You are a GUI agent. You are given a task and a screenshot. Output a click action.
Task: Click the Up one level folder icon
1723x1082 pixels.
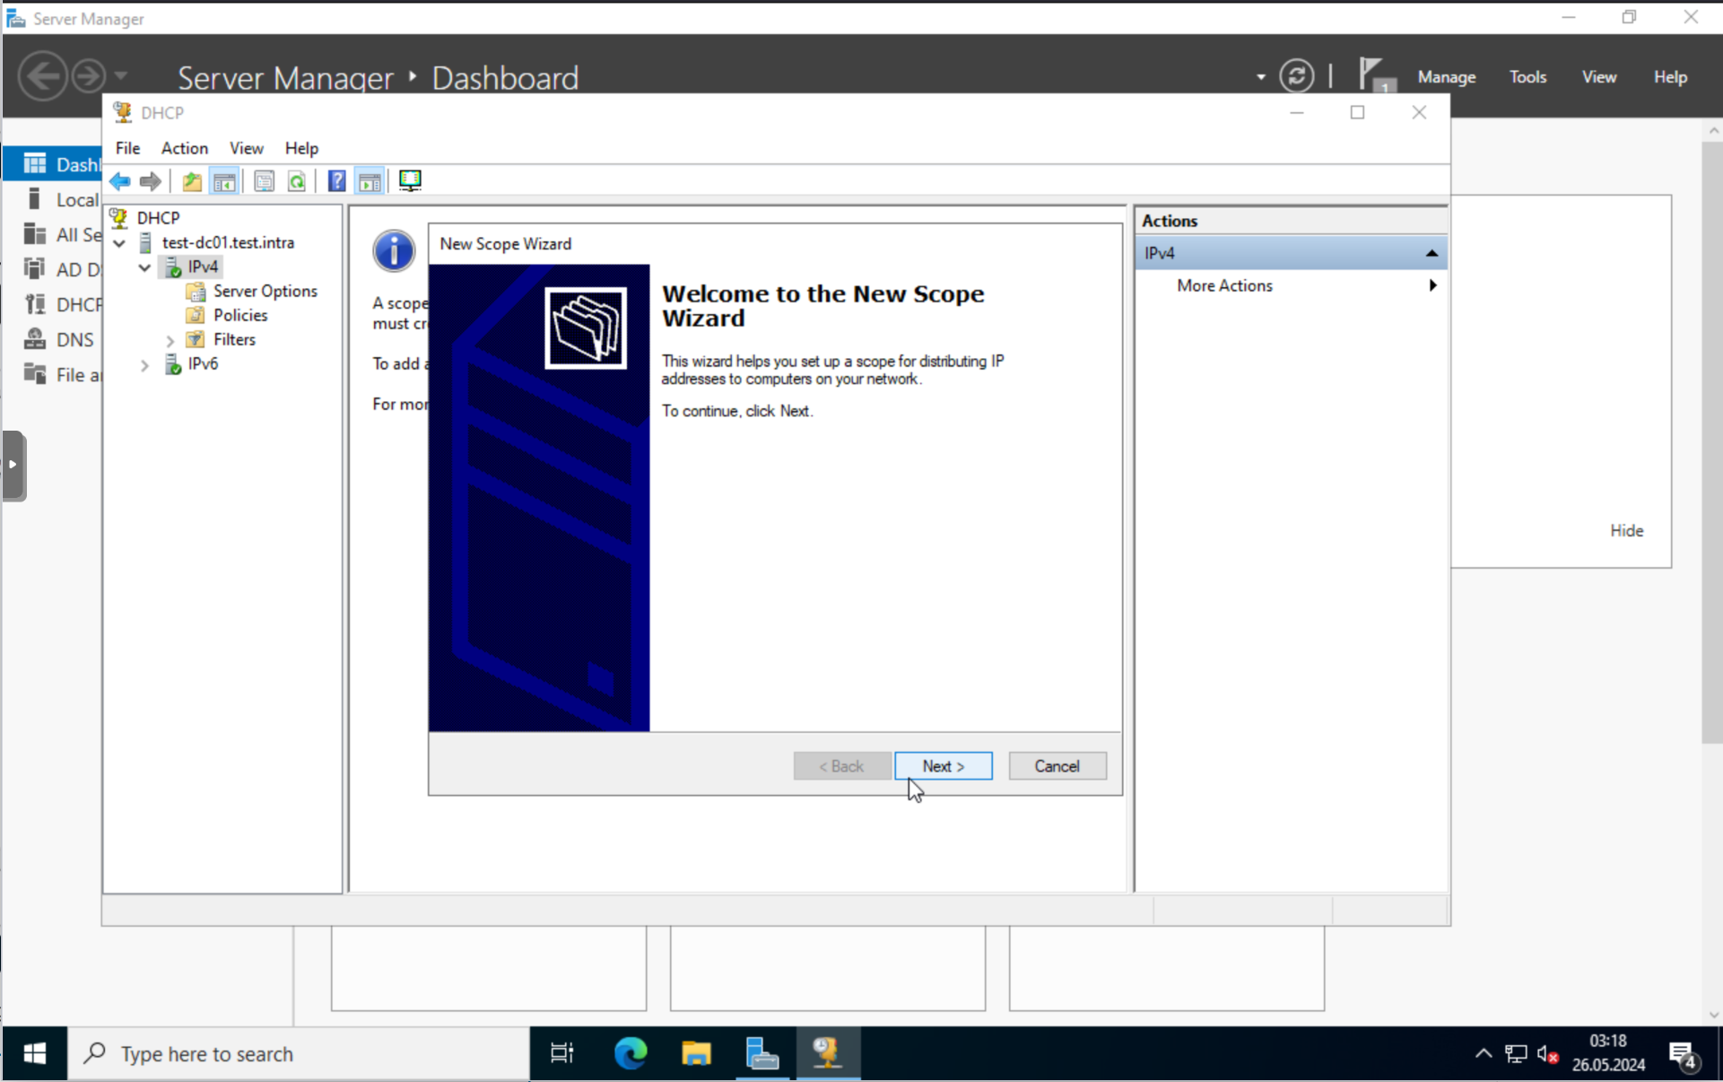click(x=192, y=181)
